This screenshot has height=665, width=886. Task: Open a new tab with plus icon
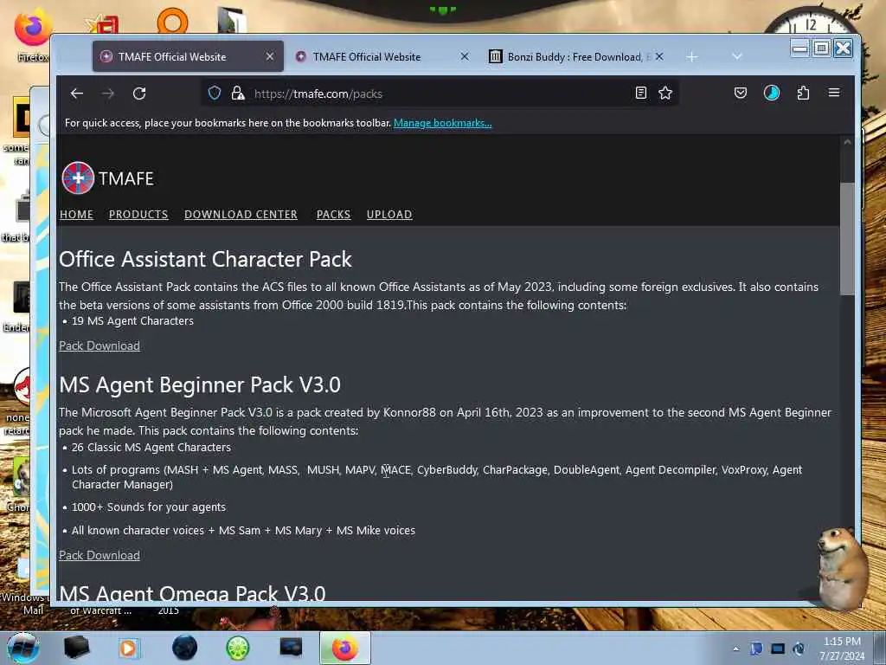coord(691,57)
